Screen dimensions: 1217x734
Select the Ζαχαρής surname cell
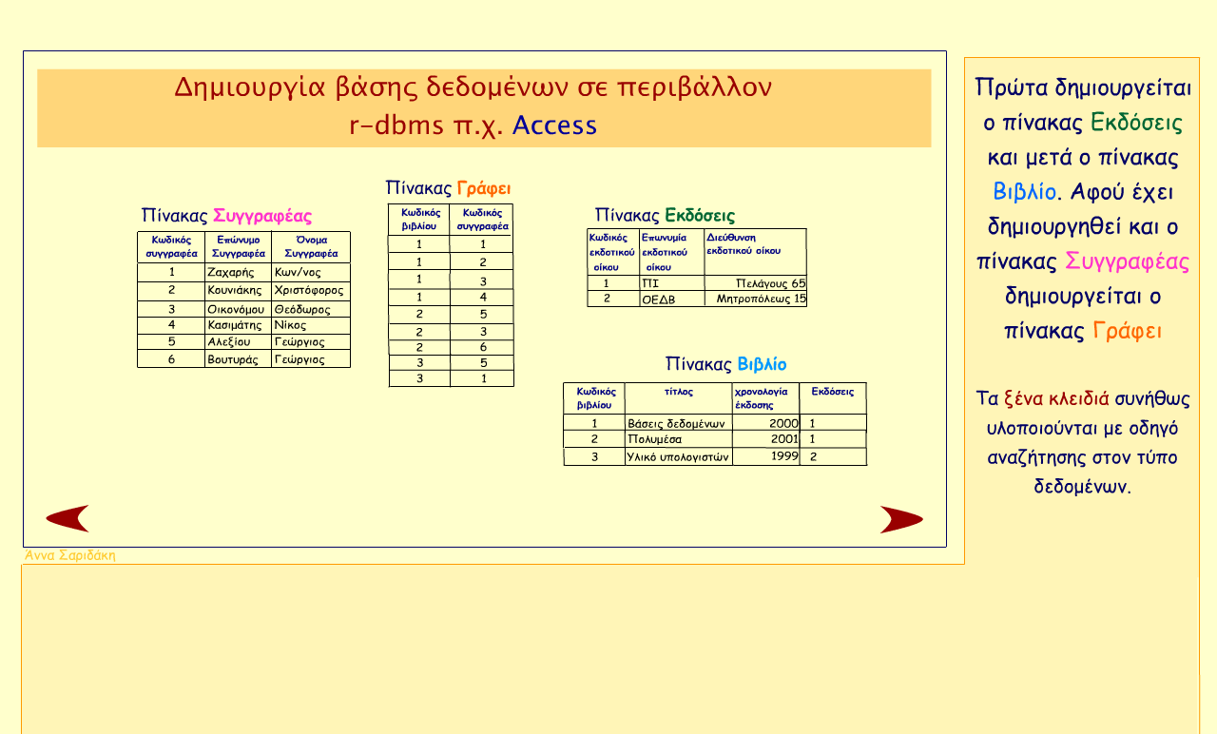coord(229,272)
